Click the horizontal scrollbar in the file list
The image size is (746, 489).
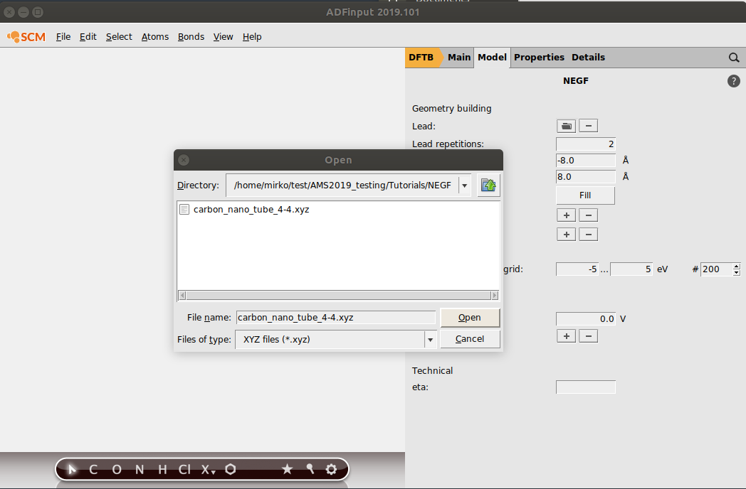click(338, 296)
